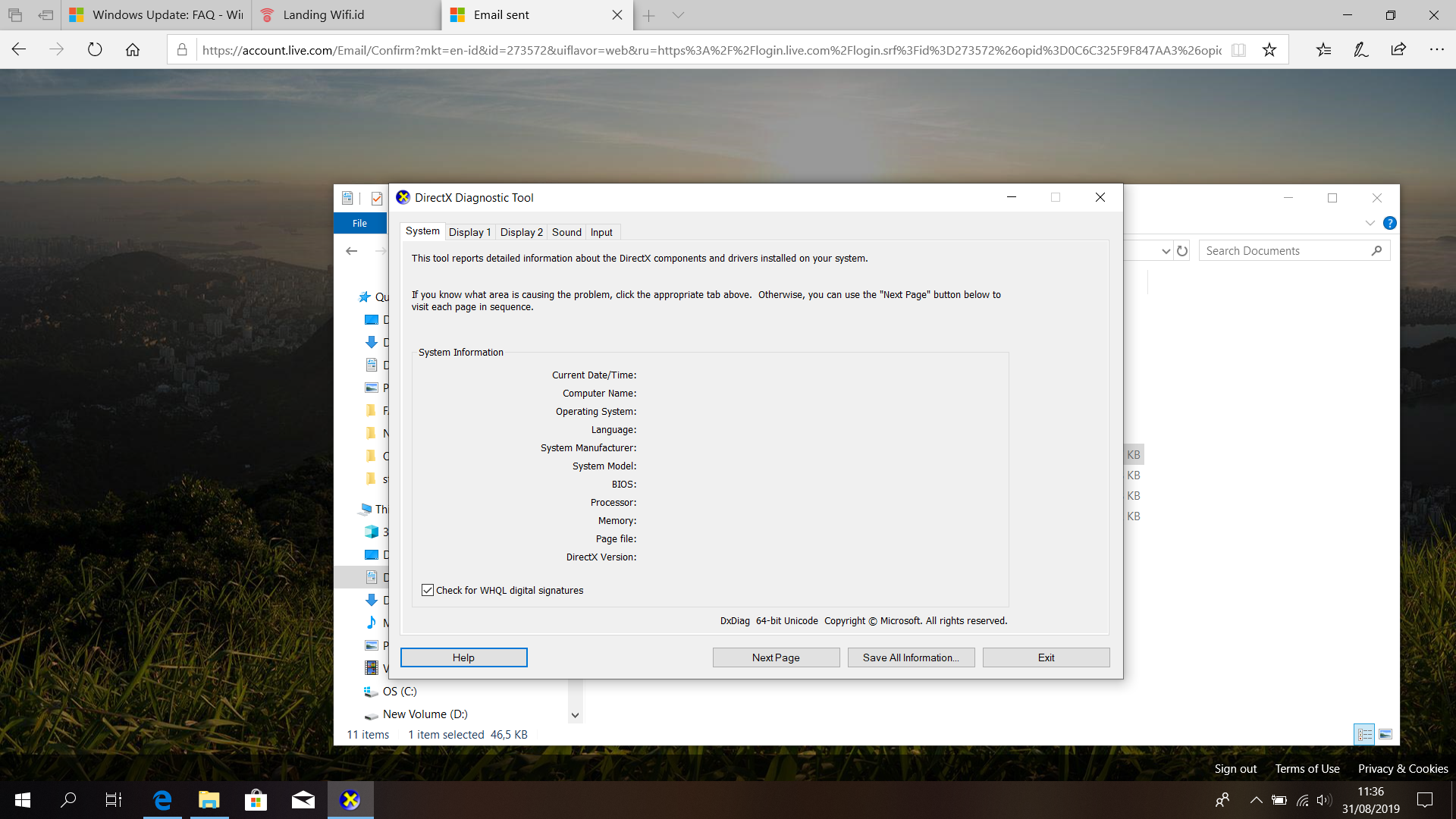
Task: Close the Email sent browser tab
Action: 617,15
